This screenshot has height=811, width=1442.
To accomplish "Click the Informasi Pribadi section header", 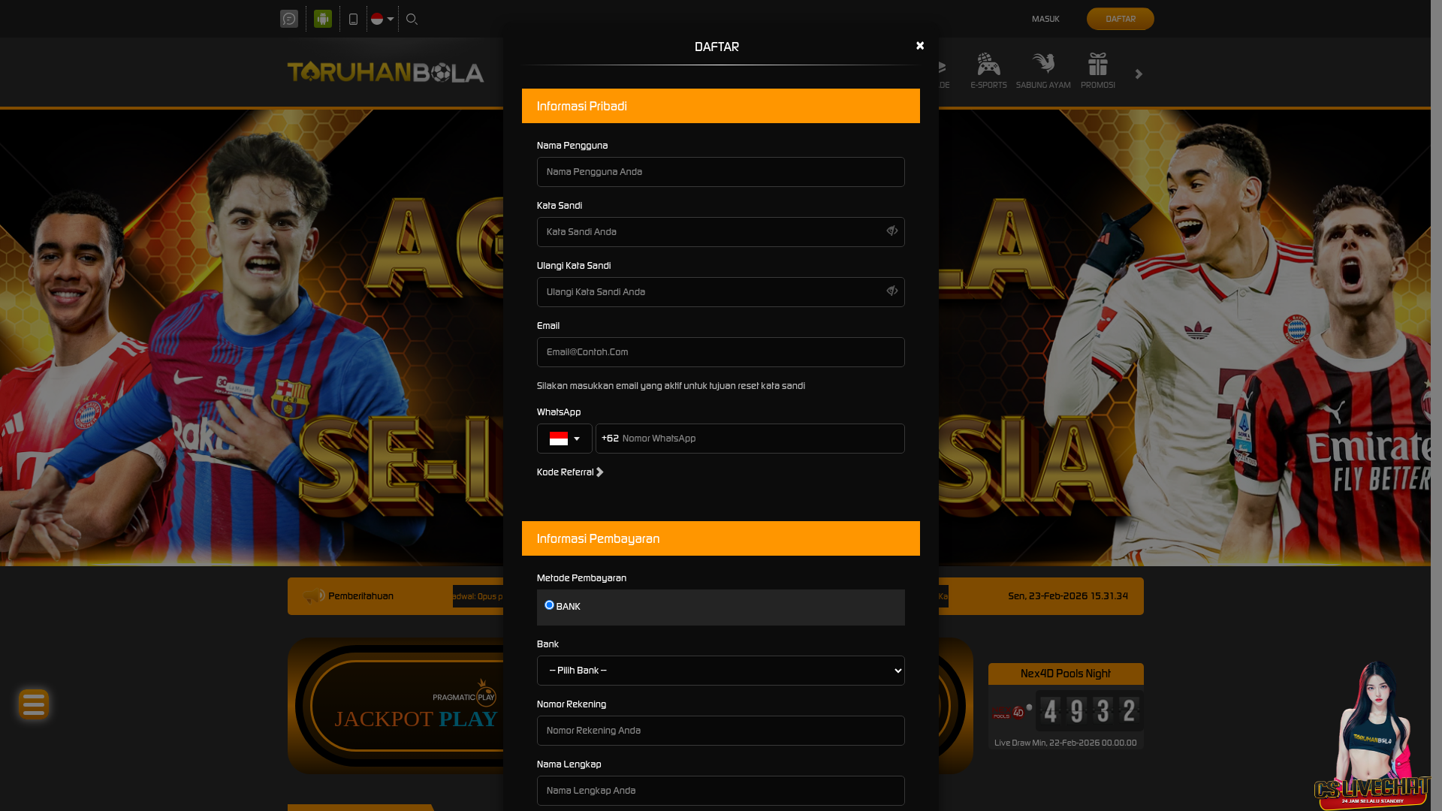I will tap(721, 106).
